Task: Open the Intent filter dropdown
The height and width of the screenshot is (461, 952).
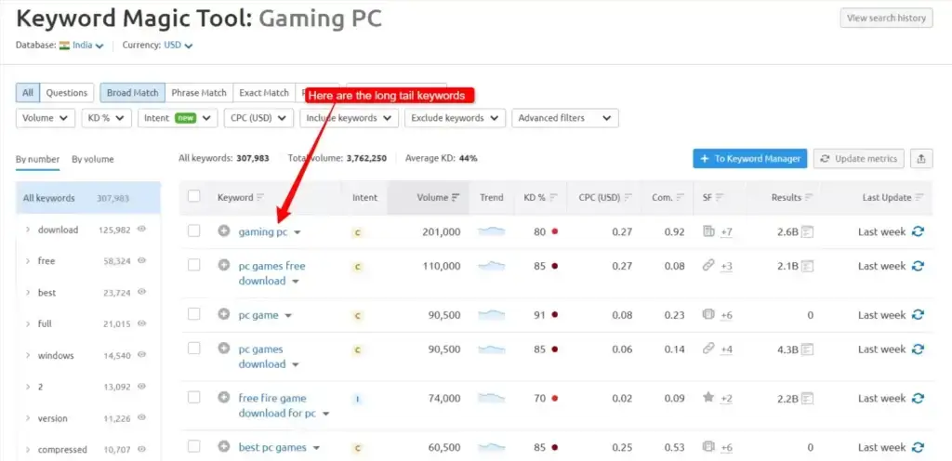Action: (x=178, y=118)
